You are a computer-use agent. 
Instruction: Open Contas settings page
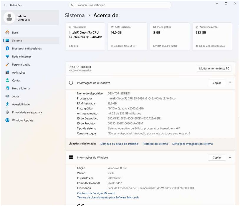(31, 80)
